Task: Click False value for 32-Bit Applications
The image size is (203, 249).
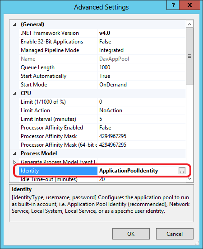Action: pyautogui.click(x=105, y=42)
